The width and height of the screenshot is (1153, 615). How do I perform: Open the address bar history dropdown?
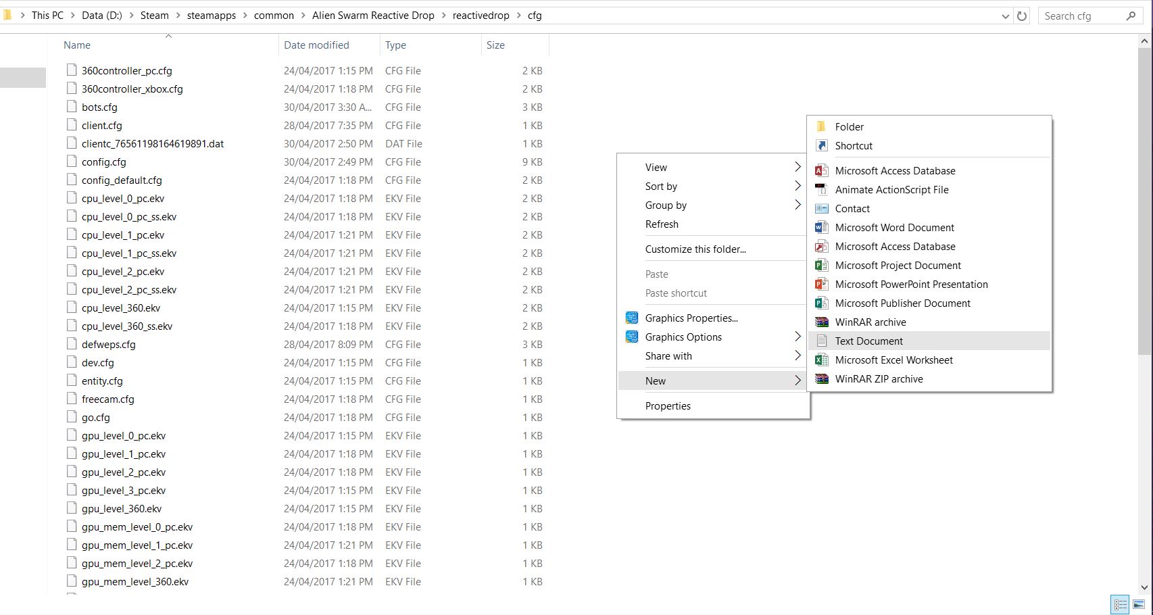coord(1005,16)
